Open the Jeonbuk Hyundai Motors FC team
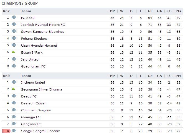Screen dimensions: 185x138 43,25
